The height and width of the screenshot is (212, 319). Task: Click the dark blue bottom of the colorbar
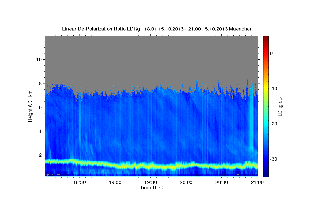(266, 174)
